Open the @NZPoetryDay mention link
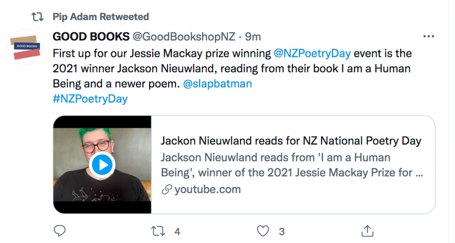 (x=311, y=53)
